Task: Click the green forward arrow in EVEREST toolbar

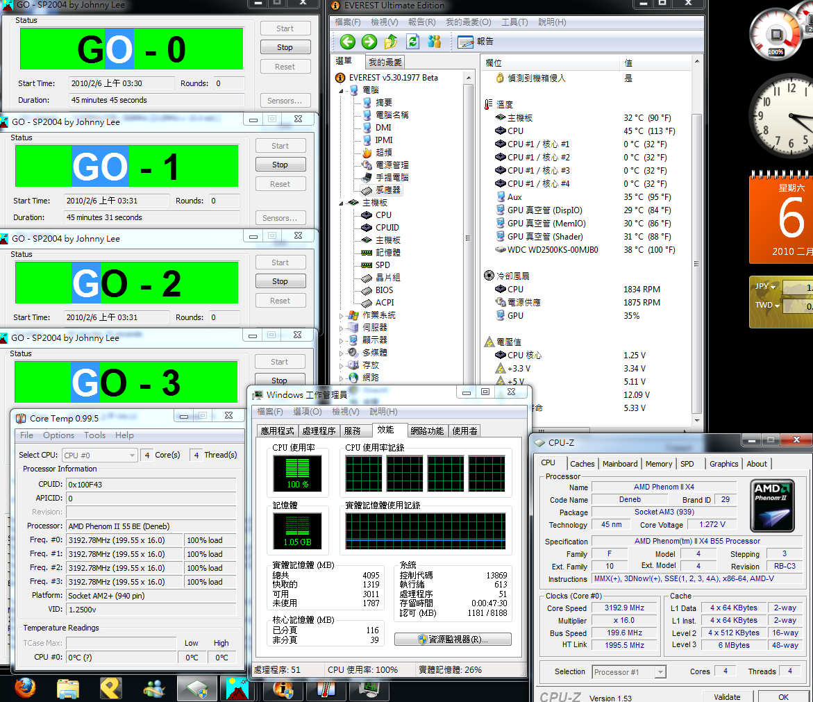Action: [x=369, y=42]
